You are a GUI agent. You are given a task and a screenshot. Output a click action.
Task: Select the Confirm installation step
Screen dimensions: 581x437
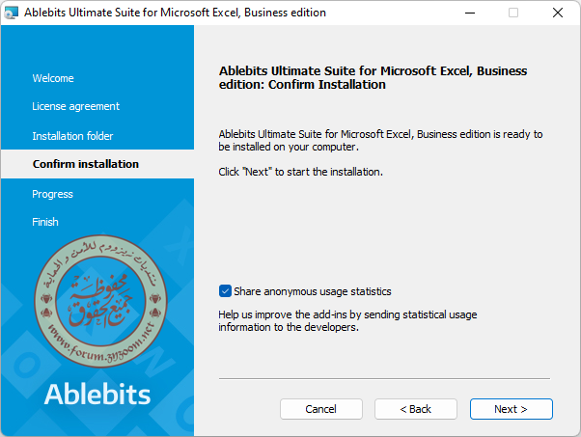(86, 164)
